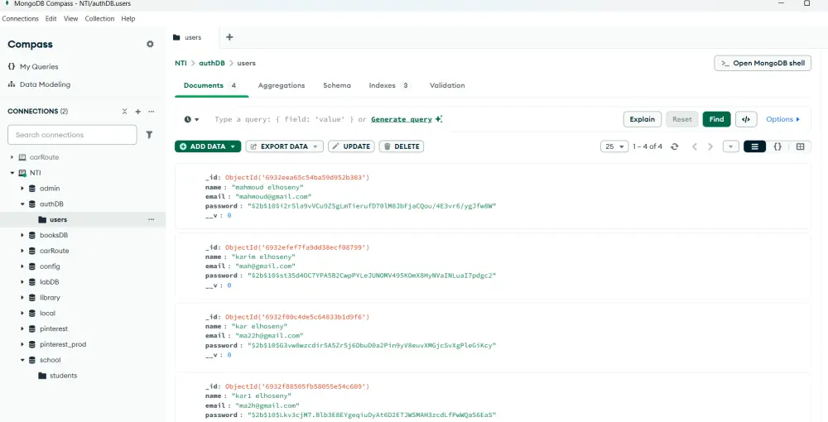The height and width of the screenshot is (422, 828).
Task: Open the EXPORT DATA dropdown
Action: coord(284,146)
